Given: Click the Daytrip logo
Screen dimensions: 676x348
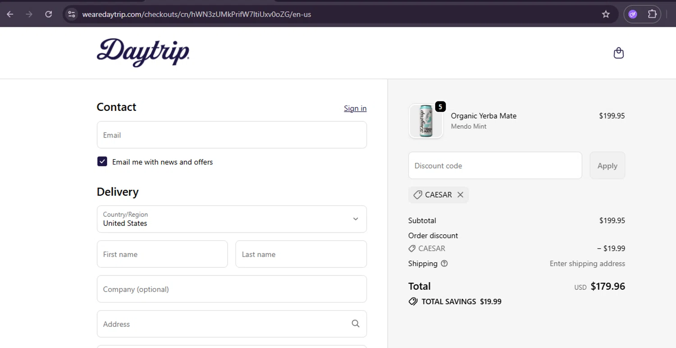Looking at the screenshot, I should 143,53.
